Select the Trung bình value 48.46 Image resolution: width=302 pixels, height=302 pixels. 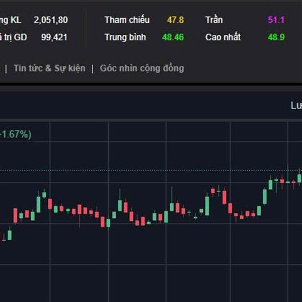pos(173,37)
